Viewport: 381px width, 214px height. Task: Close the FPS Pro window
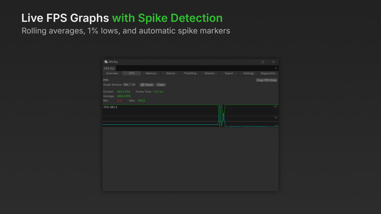pos(273,62)
